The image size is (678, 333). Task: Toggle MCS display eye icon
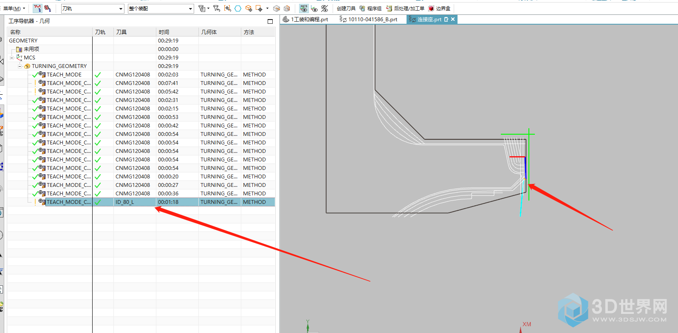[304, 8]
